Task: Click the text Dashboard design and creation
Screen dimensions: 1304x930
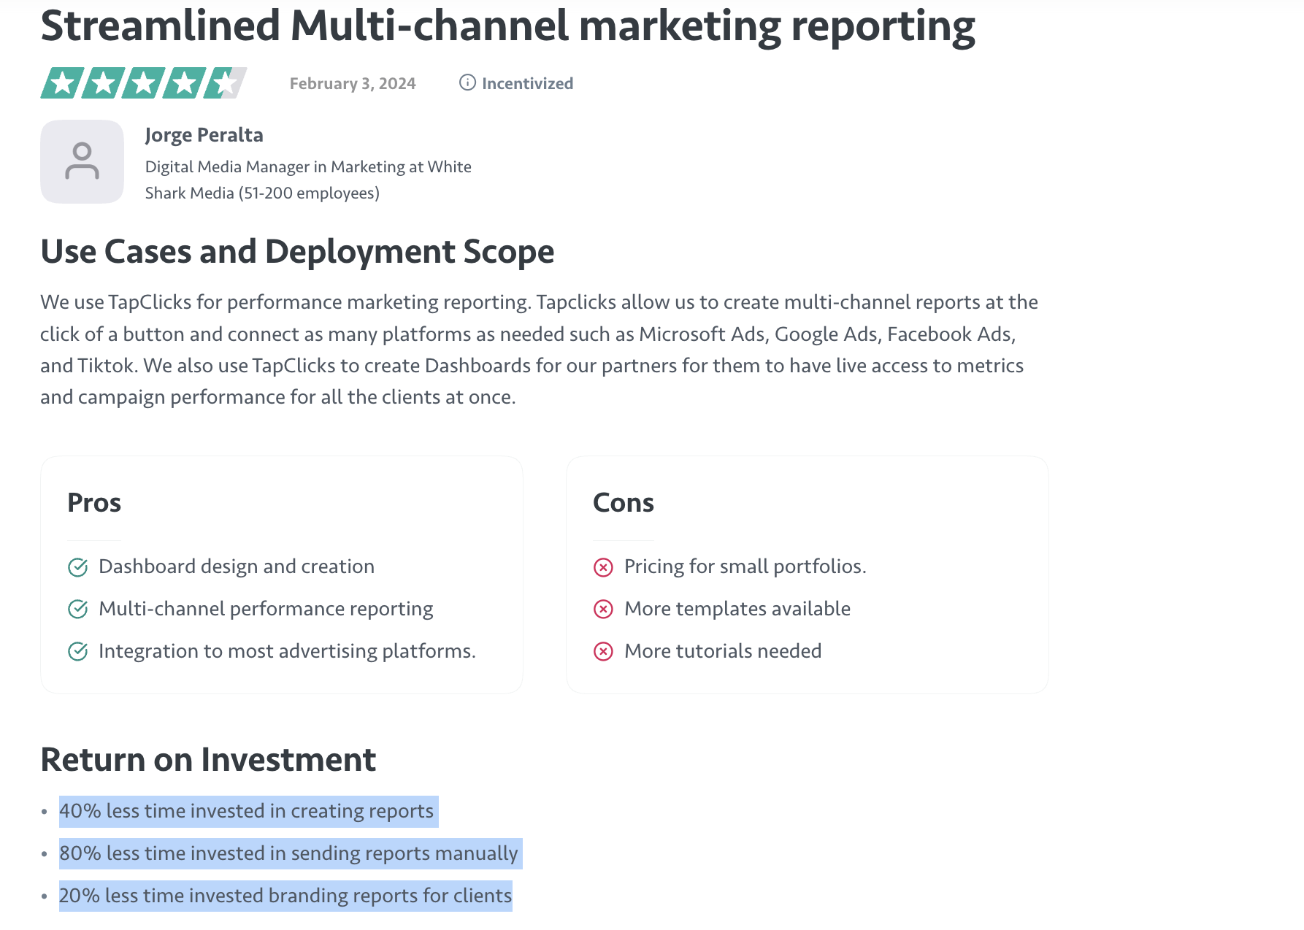Action: (237, 566)
